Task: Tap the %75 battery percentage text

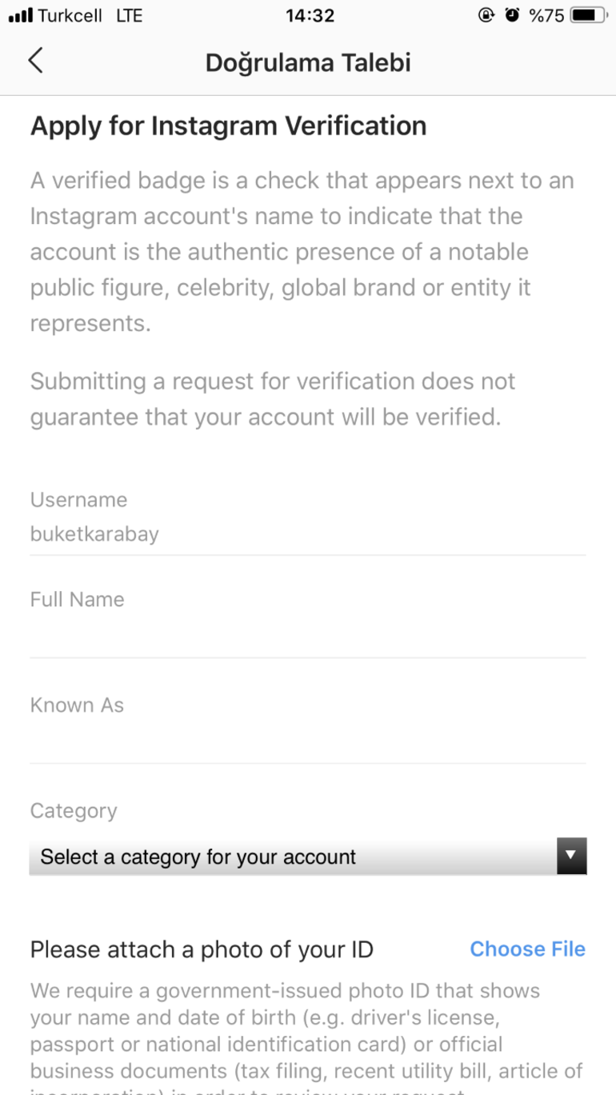Action: 546,15
